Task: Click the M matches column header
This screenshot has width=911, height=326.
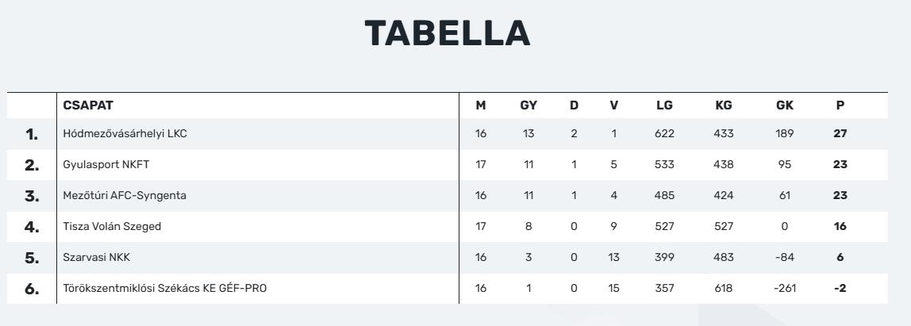Action: [x=480, y=105]
